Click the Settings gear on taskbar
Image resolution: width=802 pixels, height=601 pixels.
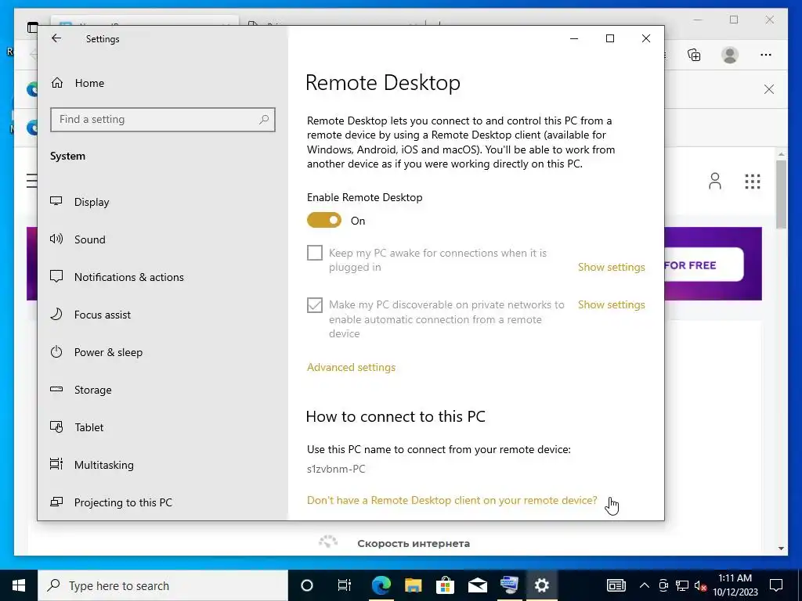click(542, 585)
